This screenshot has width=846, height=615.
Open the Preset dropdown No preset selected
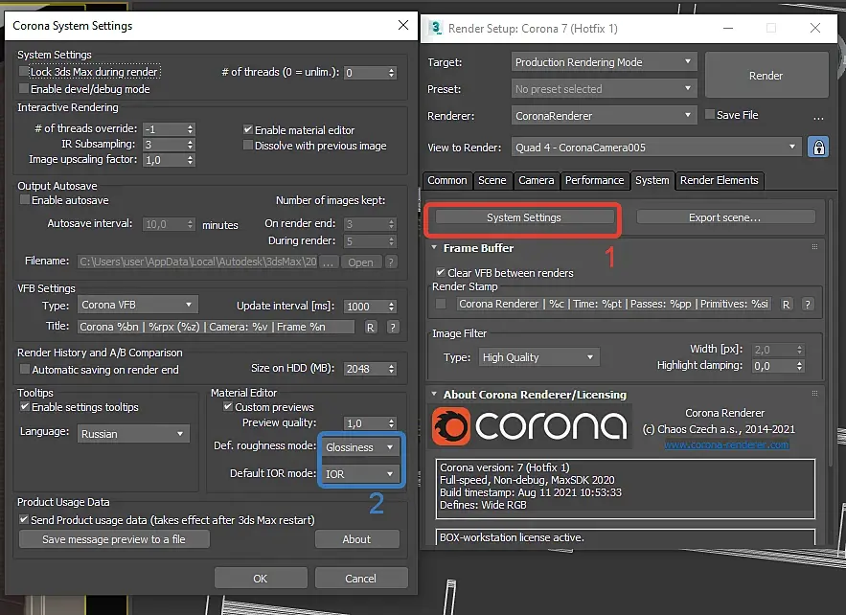pos(604,89)
